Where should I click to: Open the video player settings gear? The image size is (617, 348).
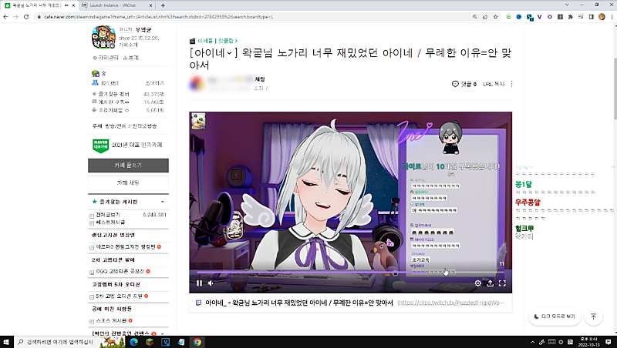pyautogui.click(x=477, y=283)
